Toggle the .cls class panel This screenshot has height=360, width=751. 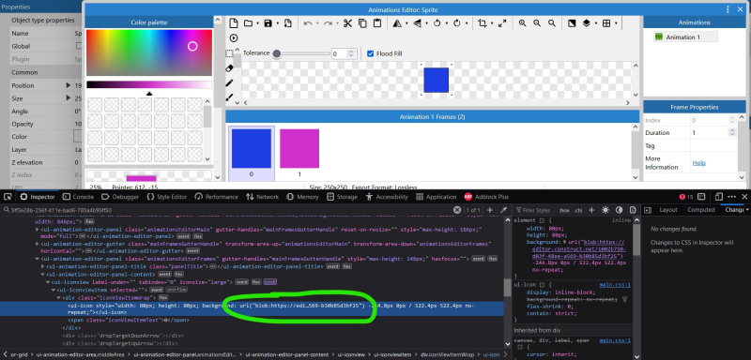click(578, 210)
